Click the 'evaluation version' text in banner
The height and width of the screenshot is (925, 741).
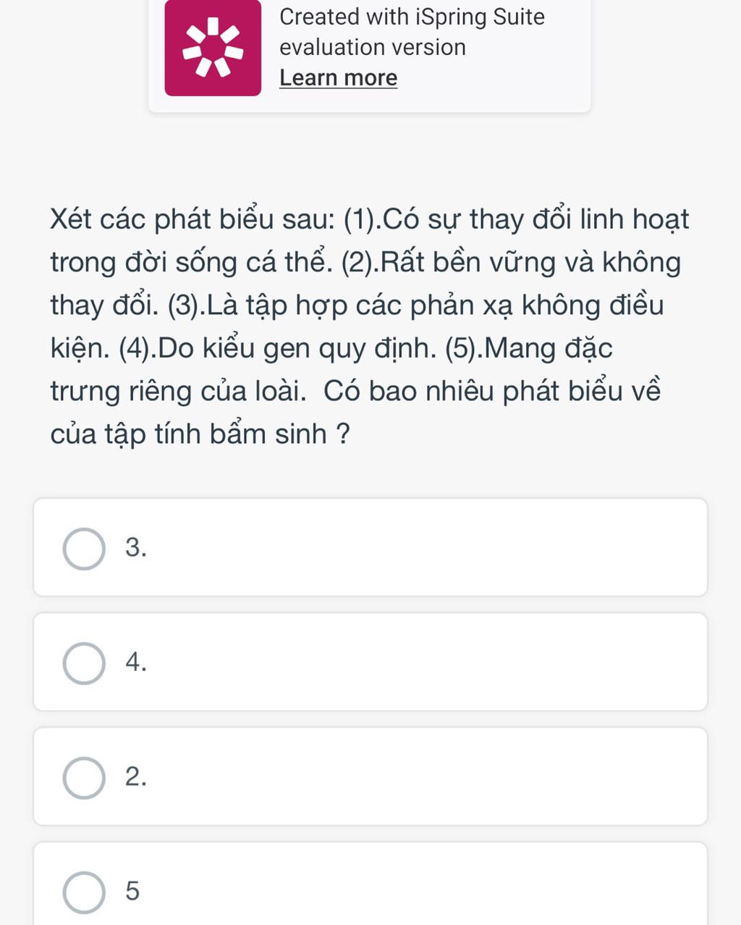[x=373, y=47]
